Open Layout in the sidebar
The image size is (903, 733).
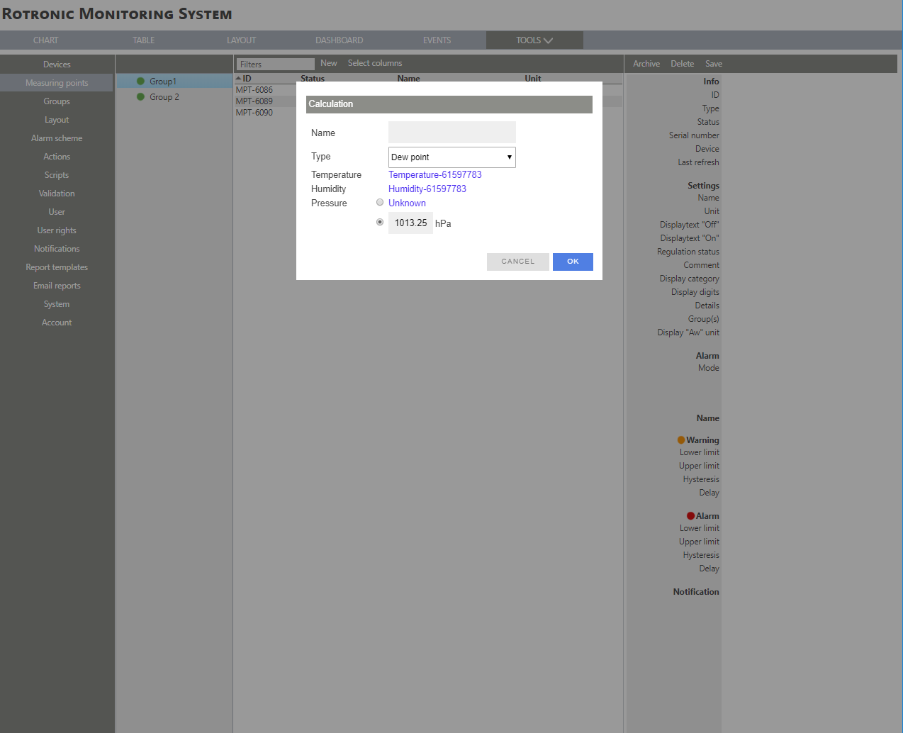coord(57,120)
